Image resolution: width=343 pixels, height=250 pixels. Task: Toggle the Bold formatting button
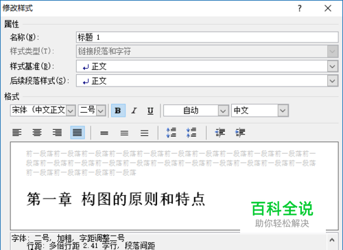118,111
